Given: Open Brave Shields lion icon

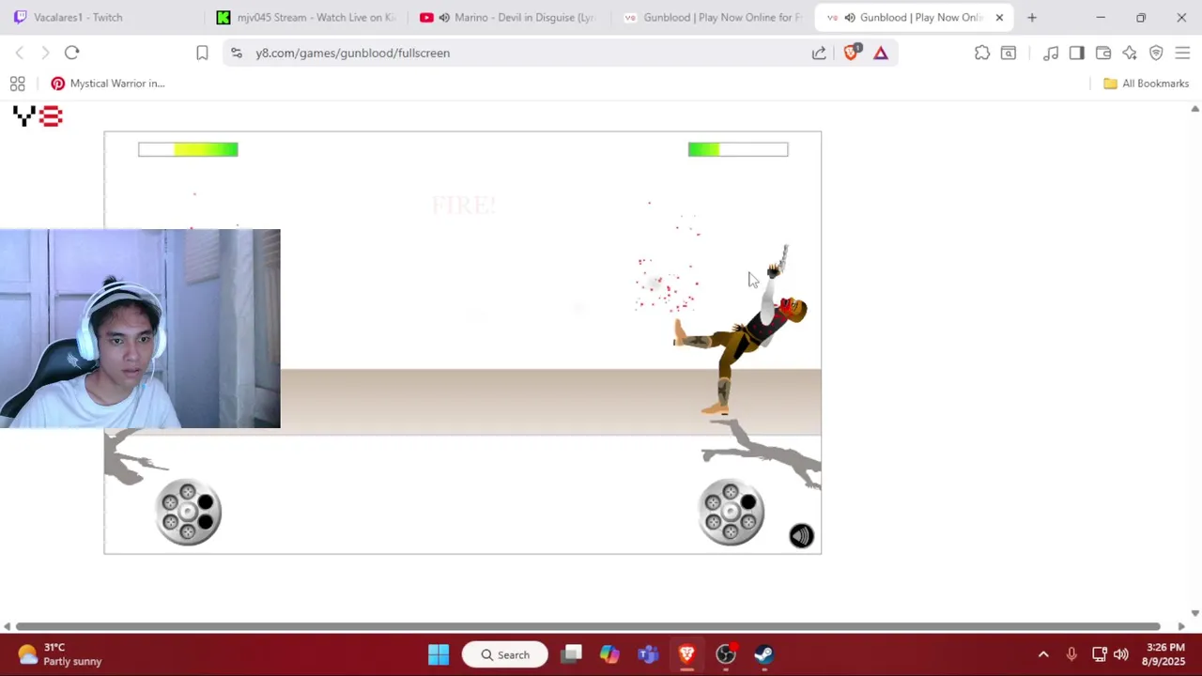Looking at the screenshot, I should coord(851,53).
